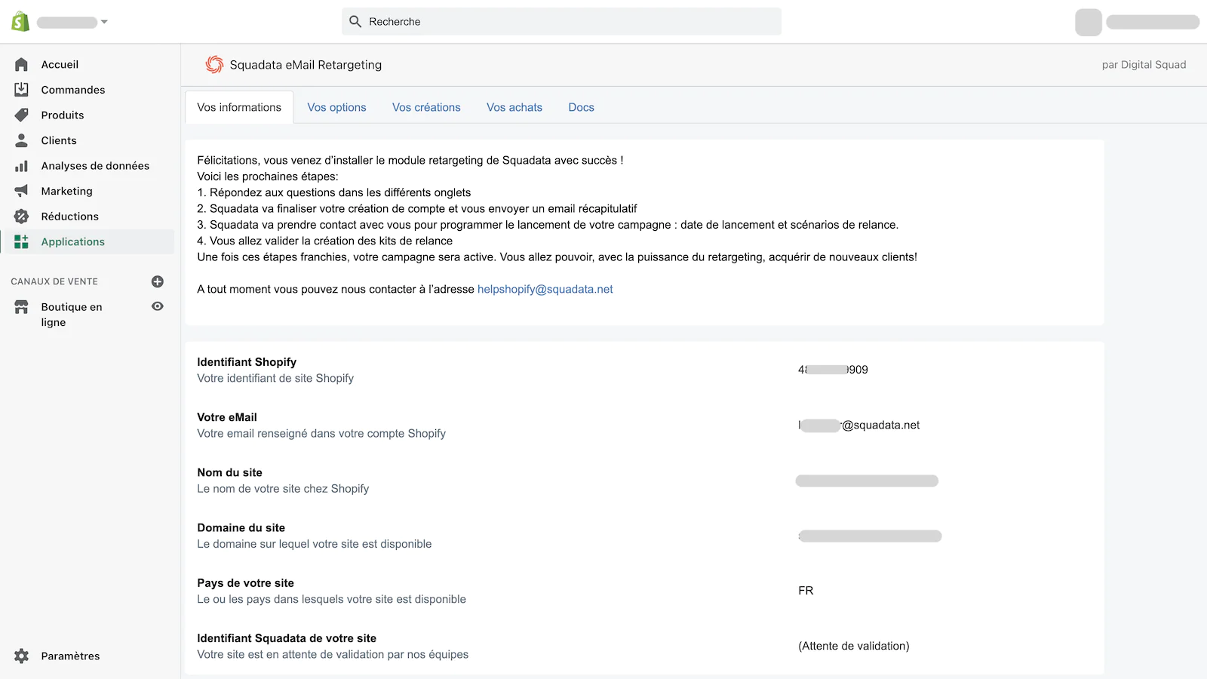Click the 'Votre eMail' label
The image size is (1207, 679).
[x=227, y=417]
